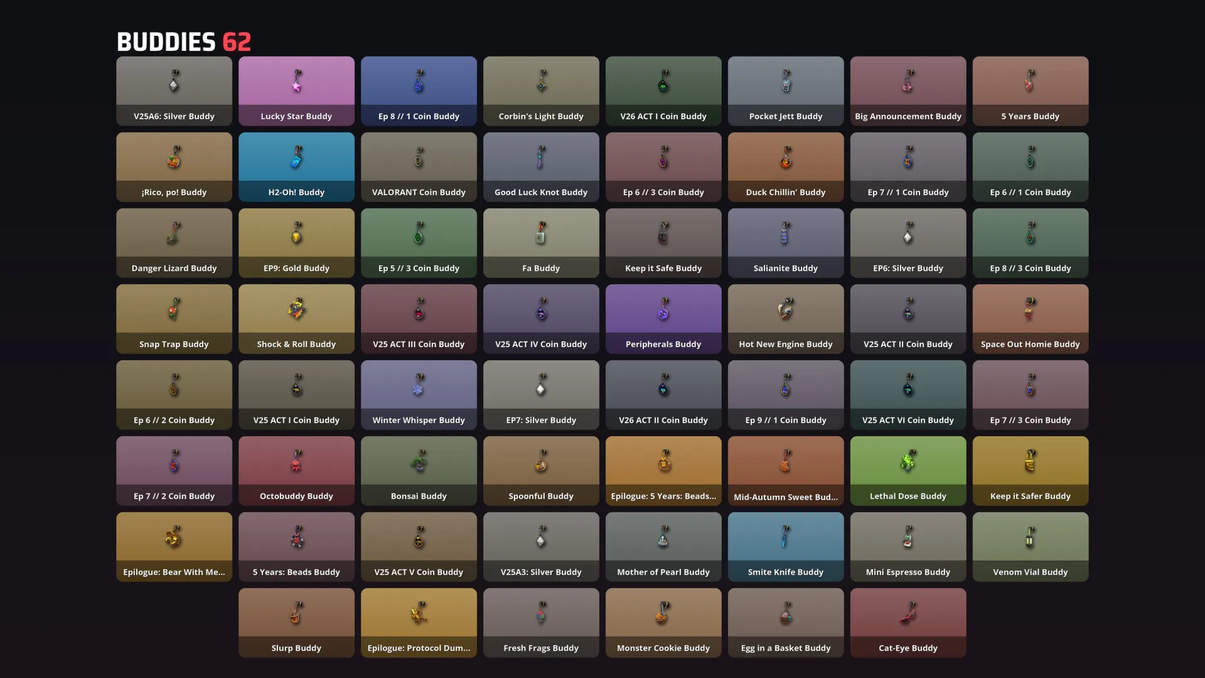The image size is (1205, 678).
Task: Pick the Salianite Buddy card
Action: pyautogui.click(x=786, y=243)
